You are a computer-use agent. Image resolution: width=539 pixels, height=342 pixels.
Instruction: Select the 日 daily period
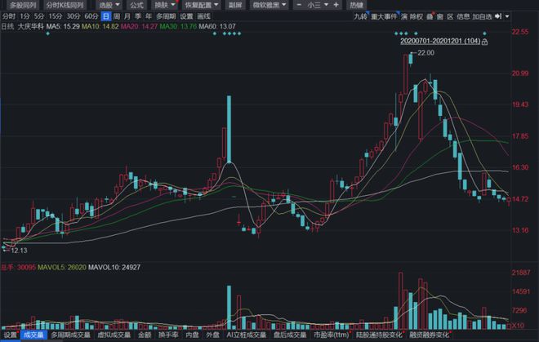point(106,16)
